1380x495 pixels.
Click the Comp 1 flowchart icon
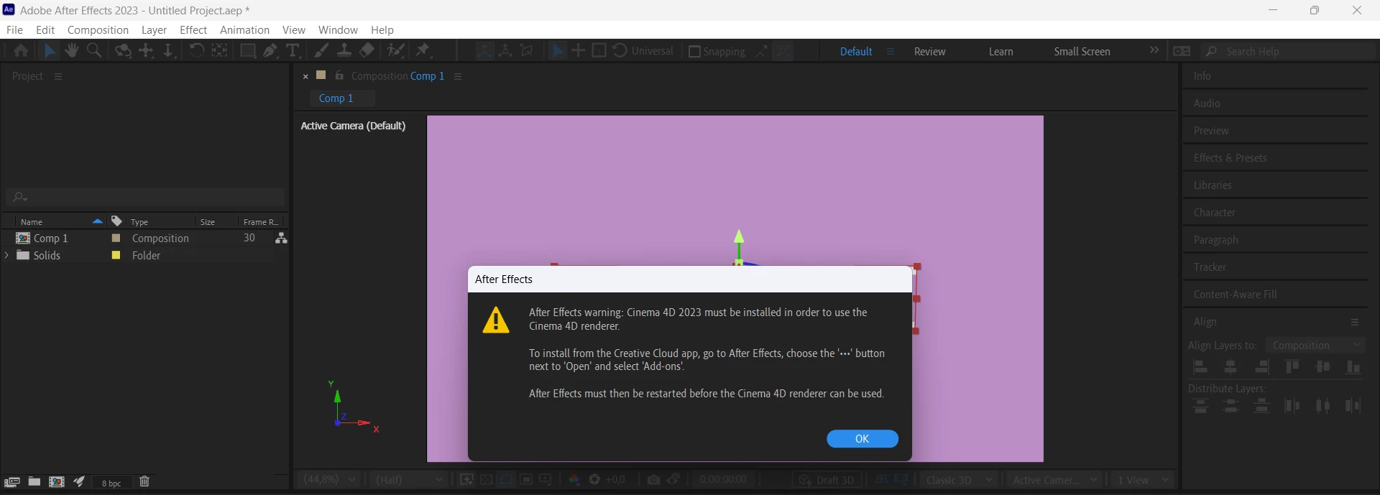(x=281, y=239)
